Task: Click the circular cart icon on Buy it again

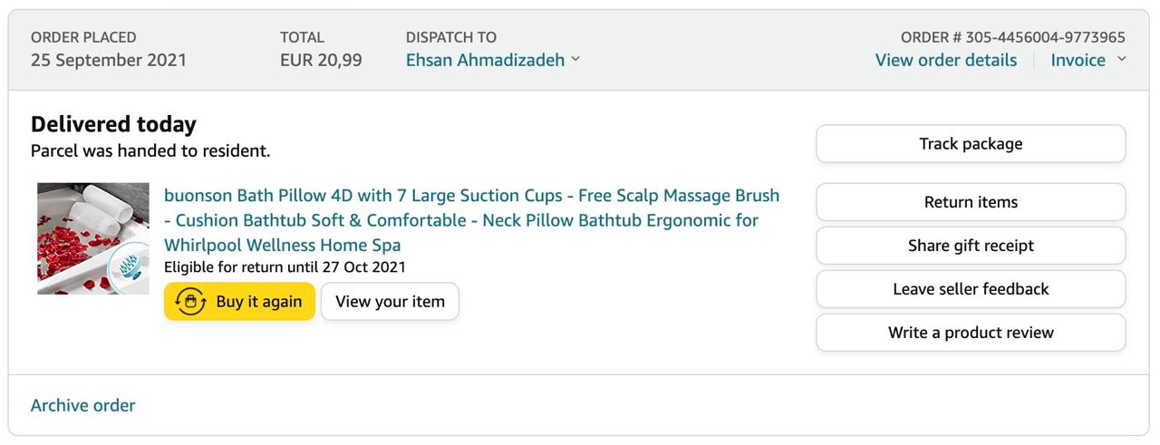Action: click(190, 302)
